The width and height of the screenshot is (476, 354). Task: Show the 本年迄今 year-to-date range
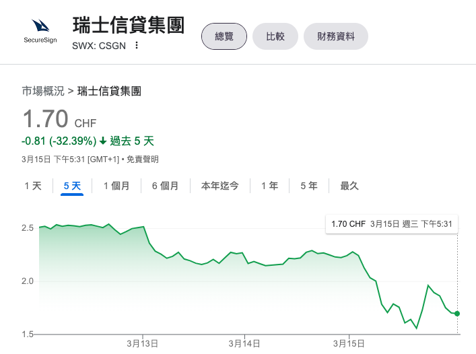[219, 186]
